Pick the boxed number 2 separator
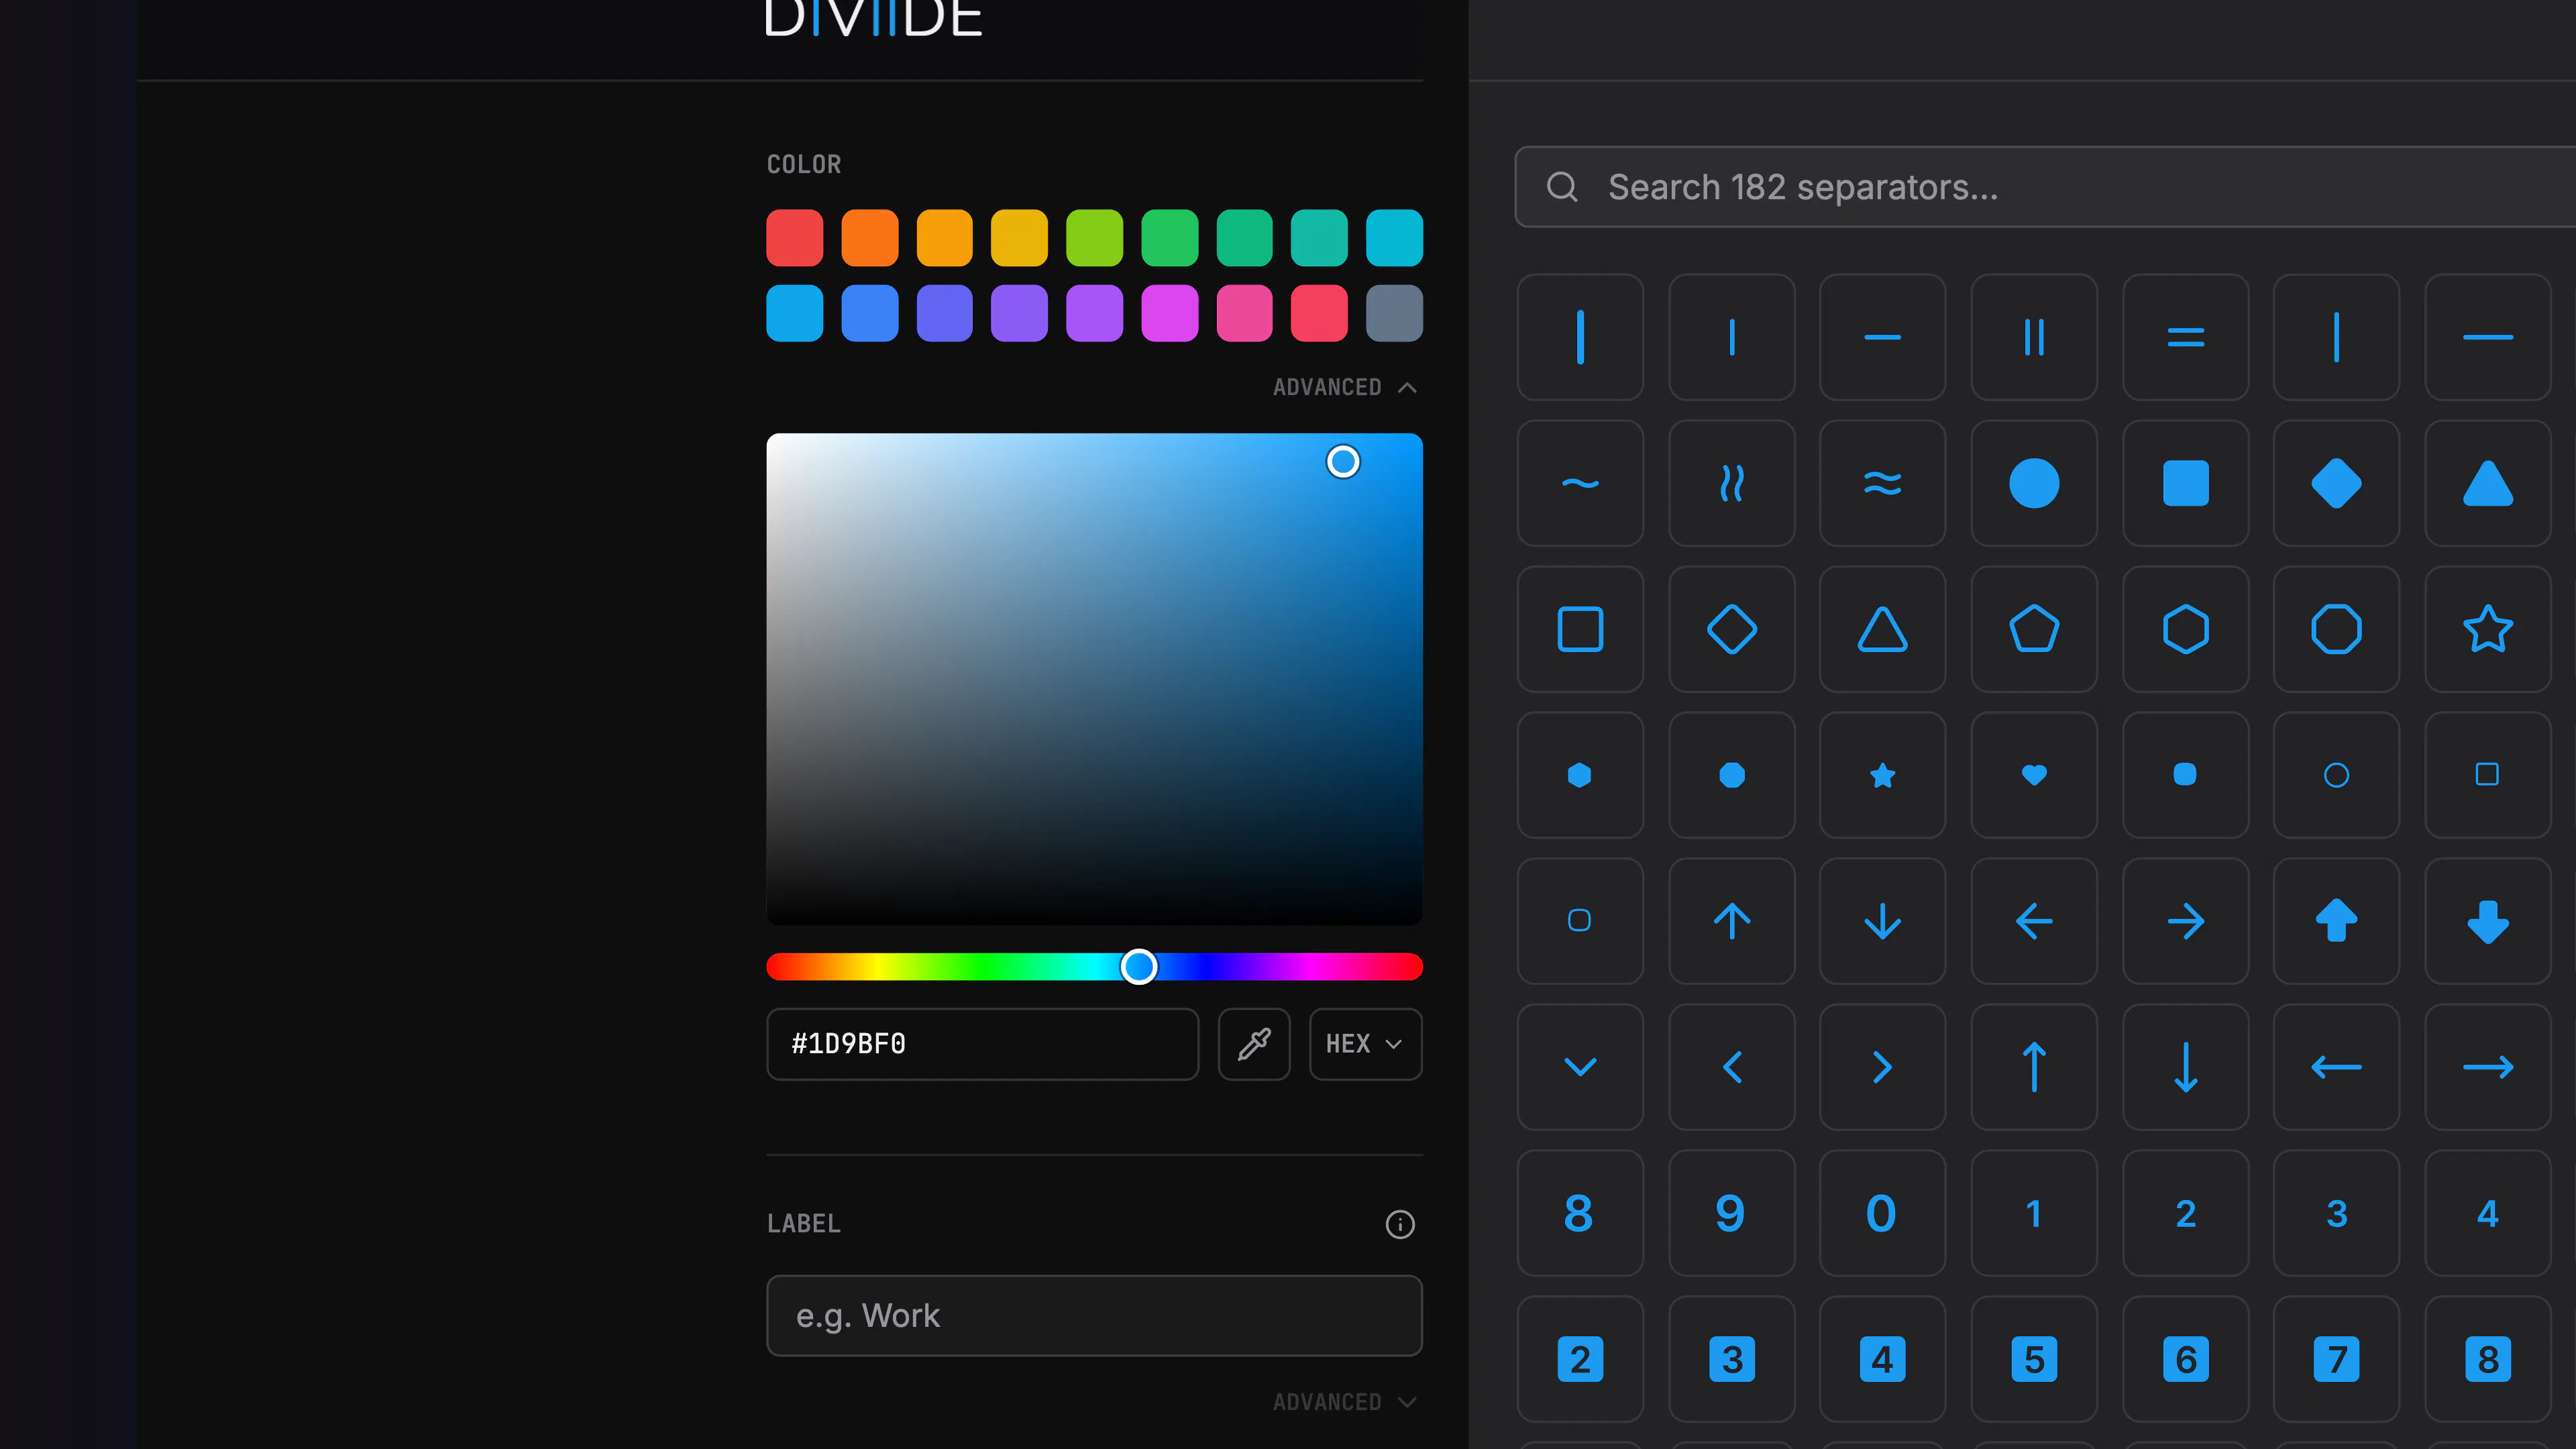 pos(1580,1359)
